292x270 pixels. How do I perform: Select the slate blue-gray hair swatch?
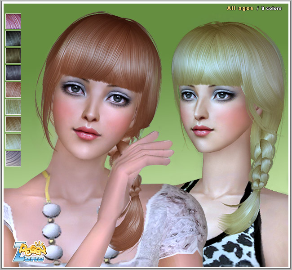(13, 72)
